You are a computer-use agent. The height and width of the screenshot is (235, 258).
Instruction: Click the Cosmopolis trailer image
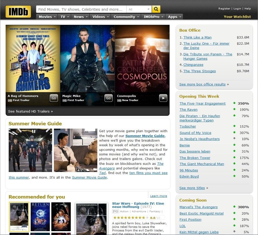point(142,58)
